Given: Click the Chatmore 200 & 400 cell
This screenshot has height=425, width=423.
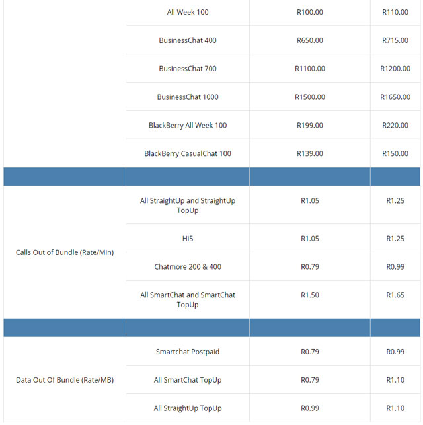Looking at the screenshot, I should coord(188,267).
